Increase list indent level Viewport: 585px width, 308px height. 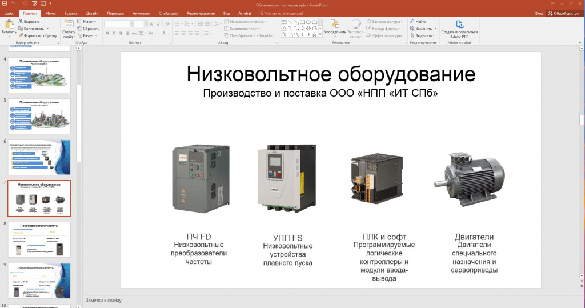(x=207, y=23)
